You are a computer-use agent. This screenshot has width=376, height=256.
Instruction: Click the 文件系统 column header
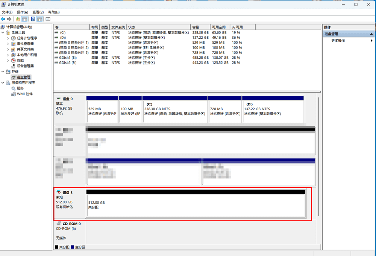[118, 27]
